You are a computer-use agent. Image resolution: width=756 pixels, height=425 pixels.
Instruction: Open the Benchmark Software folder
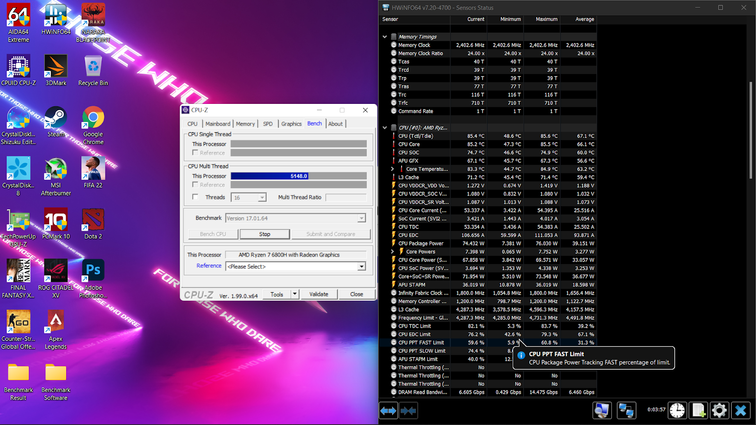[x=56, y=381]
